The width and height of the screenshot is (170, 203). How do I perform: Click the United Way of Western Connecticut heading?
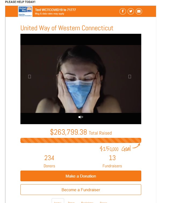tap(67, 28)
